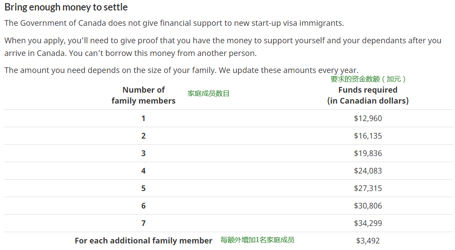
Task: Click the sentence about Government of Canada support
Action: tap(174, 23)
